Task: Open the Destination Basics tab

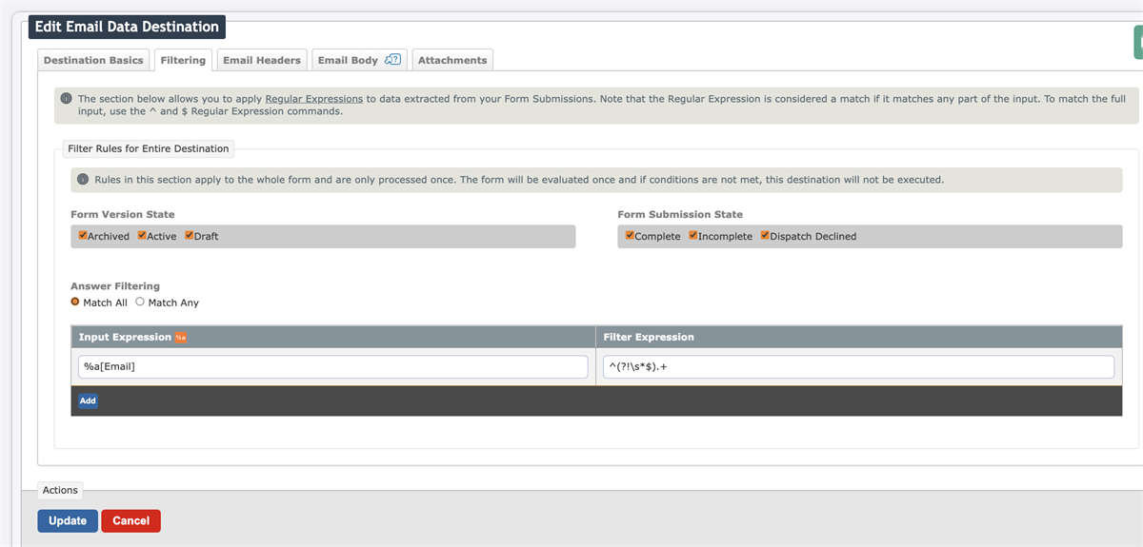Action: 93,60
